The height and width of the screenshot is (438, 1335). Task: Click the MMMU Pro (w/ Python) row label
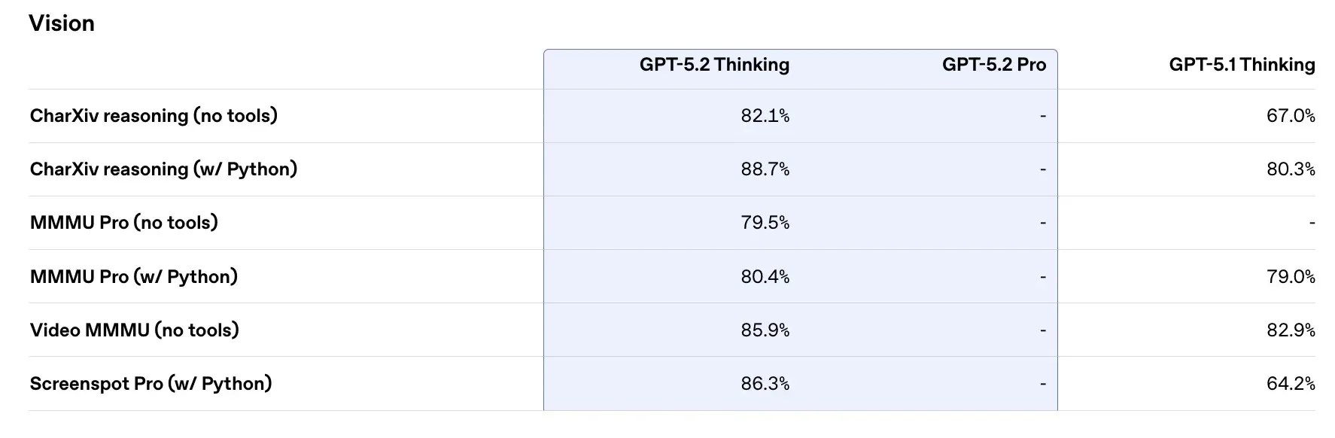click(134, 277)
